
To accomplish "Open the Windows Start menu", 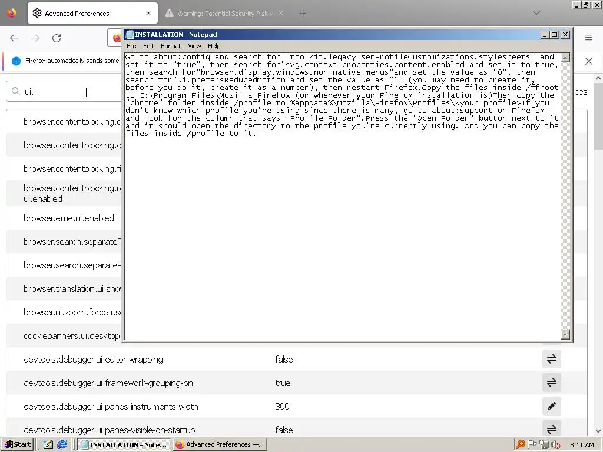I will (x=18, y=445).
